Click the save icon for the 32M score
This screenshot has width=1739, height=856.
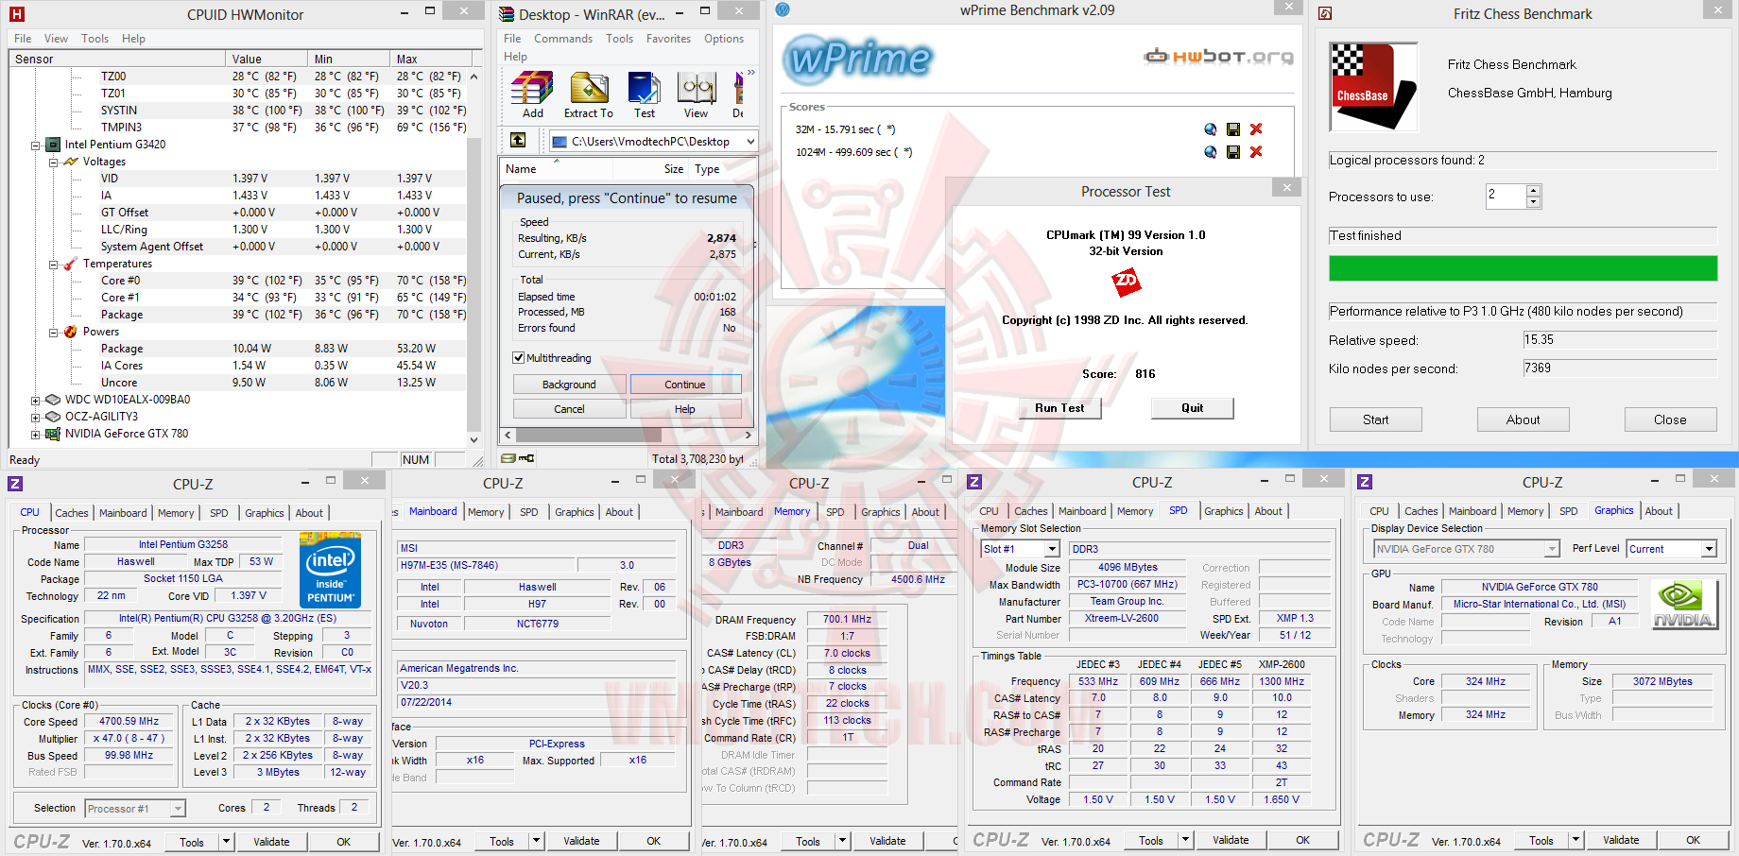1233,129
